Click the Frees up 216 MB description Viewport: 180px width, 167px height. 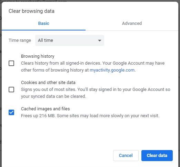click(90, 116)
